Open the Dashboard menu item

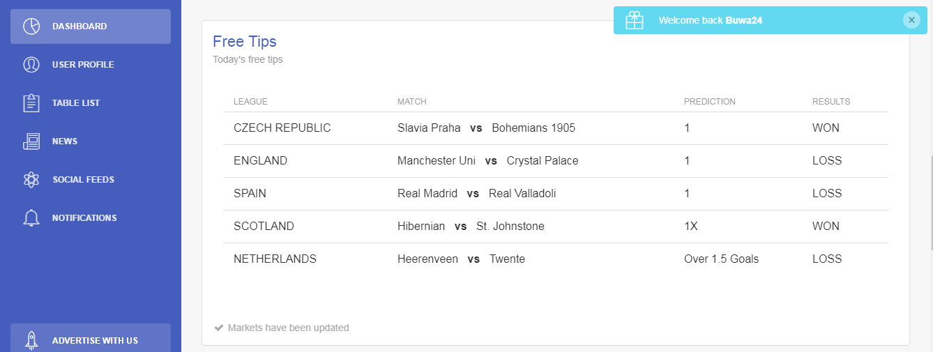(91, 26)
